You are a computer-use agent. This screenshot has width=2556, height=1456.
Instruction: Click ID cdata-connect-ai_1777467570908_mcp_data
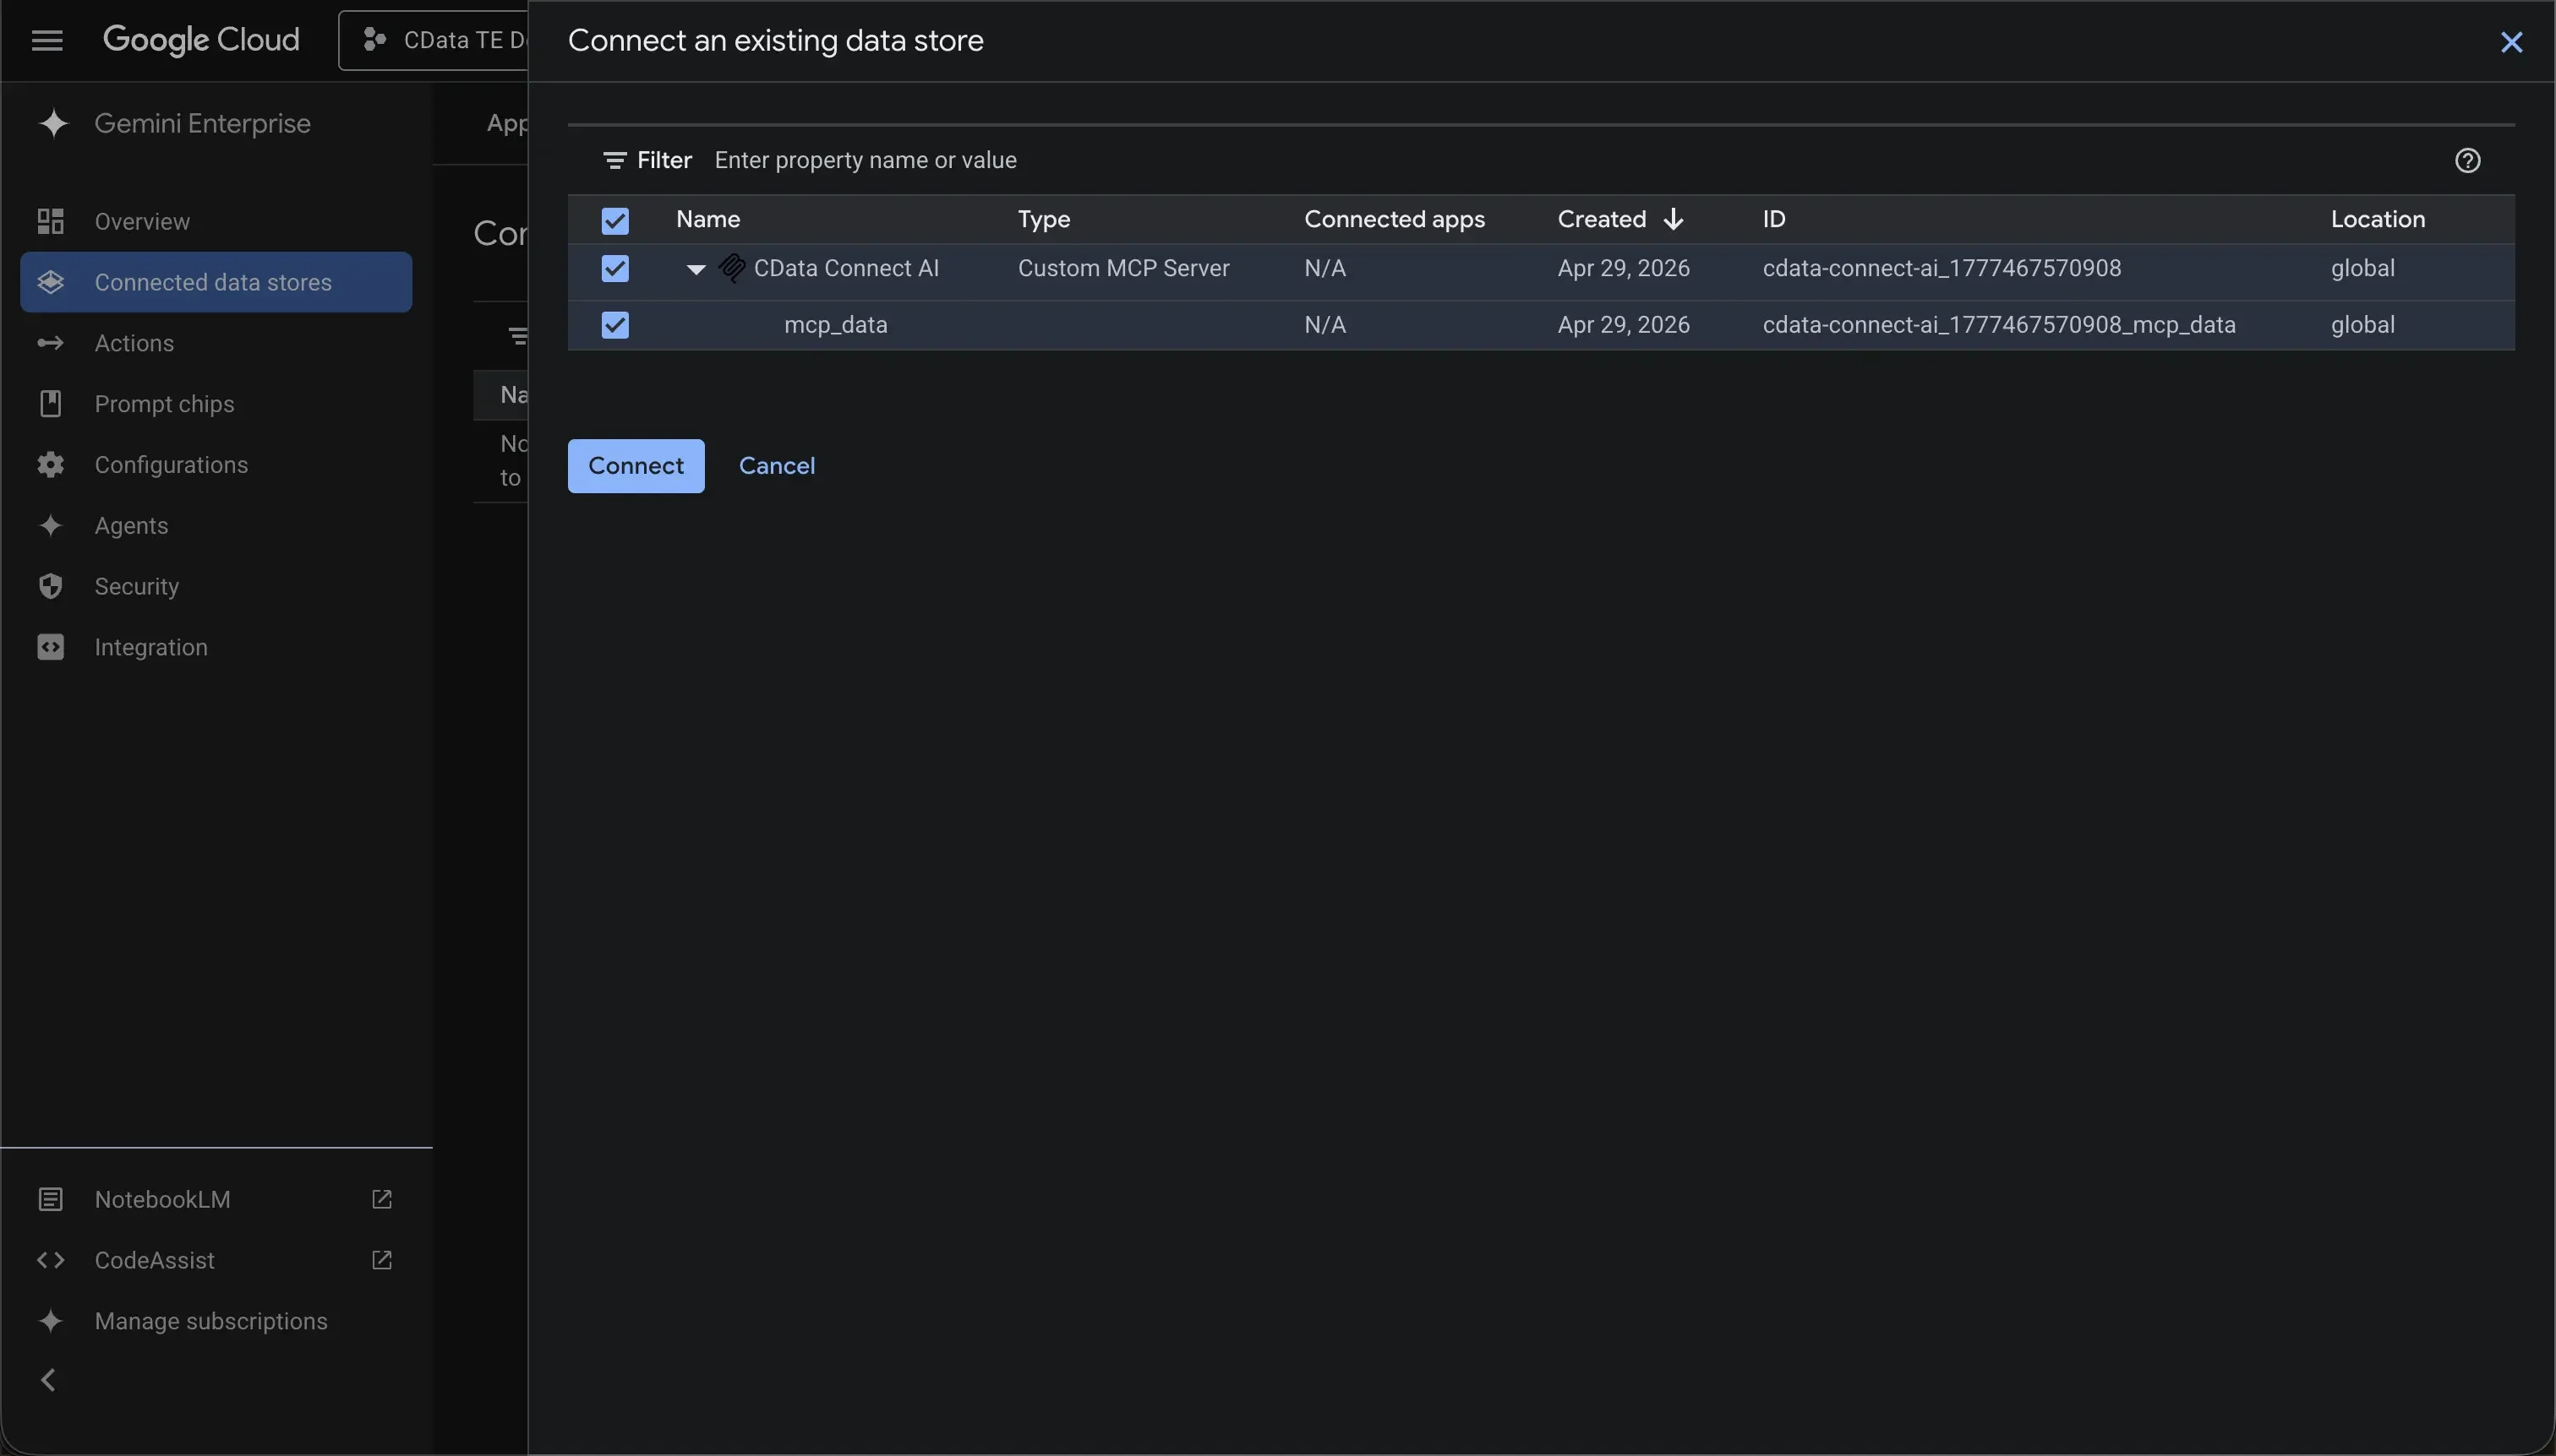coord(1998,325)
